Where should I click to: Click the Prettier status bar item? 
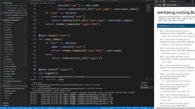tap(144, 108)
